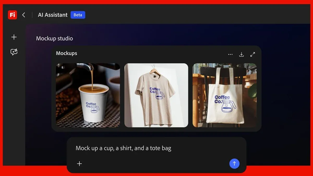Click the Adobe Firefly Fi logo
This screenshot has width=313, height=176.
(x=12, y=15)
